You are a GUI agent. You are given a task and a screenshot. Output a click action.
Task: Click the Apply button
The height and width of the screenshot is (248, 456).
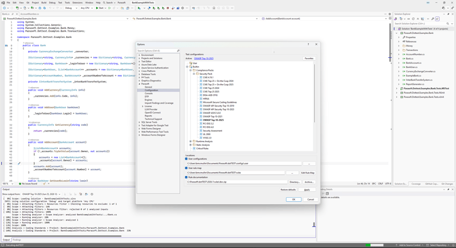(307, 190)
